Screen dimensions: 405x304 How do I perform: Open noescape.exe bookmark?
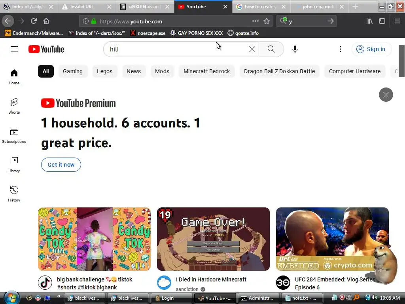tap(148, 33)
